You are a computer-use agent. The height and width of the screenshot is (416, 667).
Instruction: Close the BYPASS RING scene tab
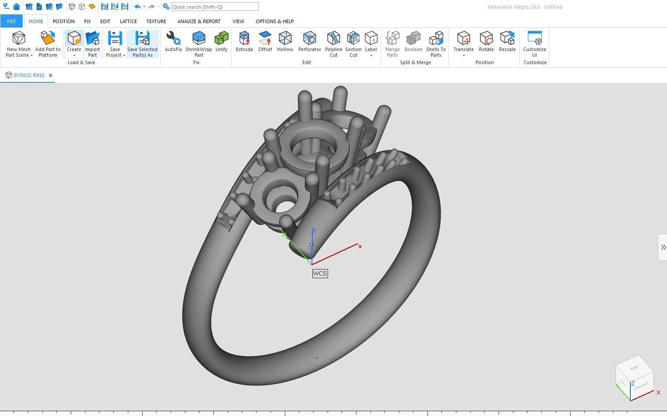(x=51, y=75)
